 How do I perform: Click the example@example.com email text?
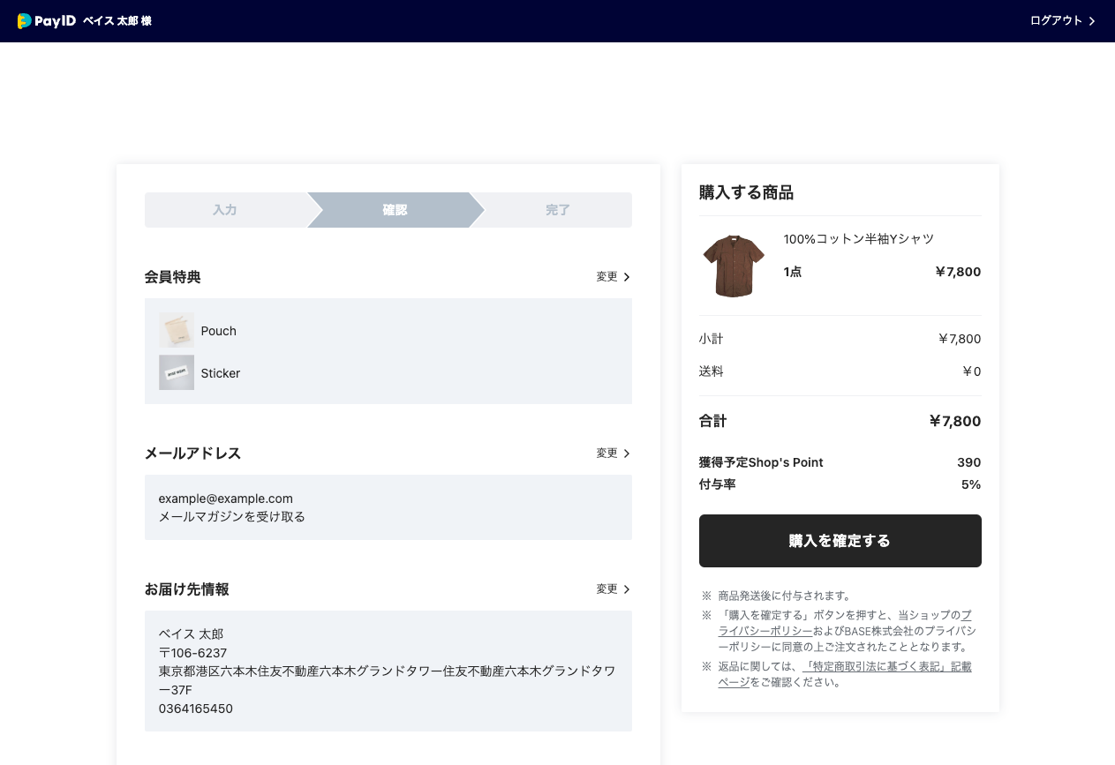pos(226,499)
